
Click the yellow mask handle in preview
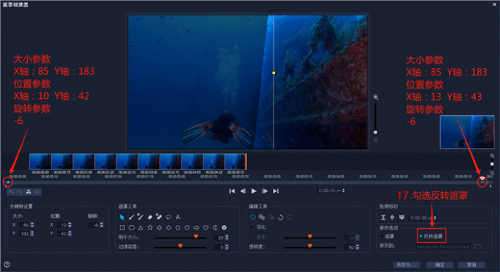tap(274, 73)
